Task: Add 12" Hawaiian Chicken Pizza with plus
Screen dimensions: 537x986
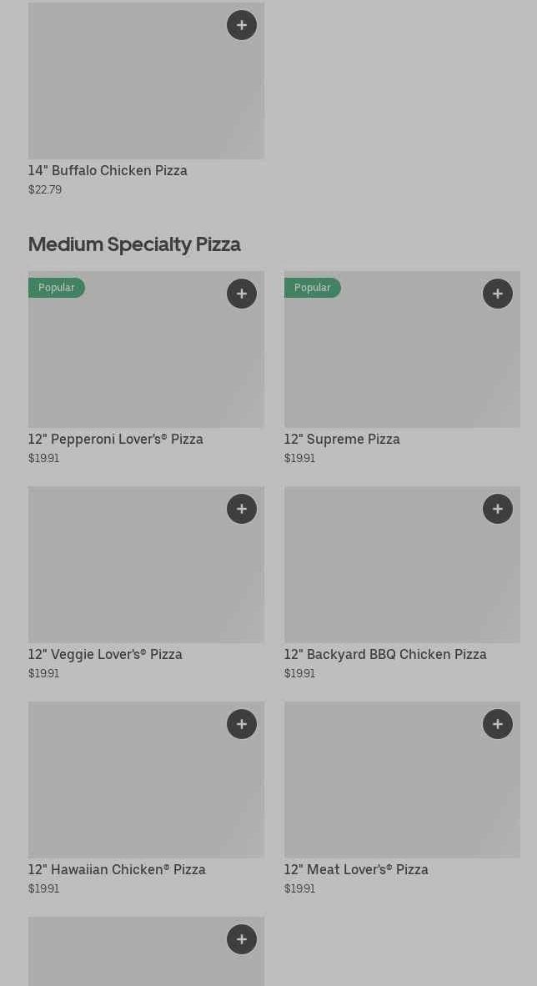Action: [x=242, y=724]
